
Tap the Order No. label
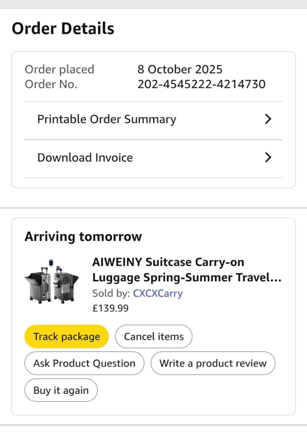(x=51, y=84)
